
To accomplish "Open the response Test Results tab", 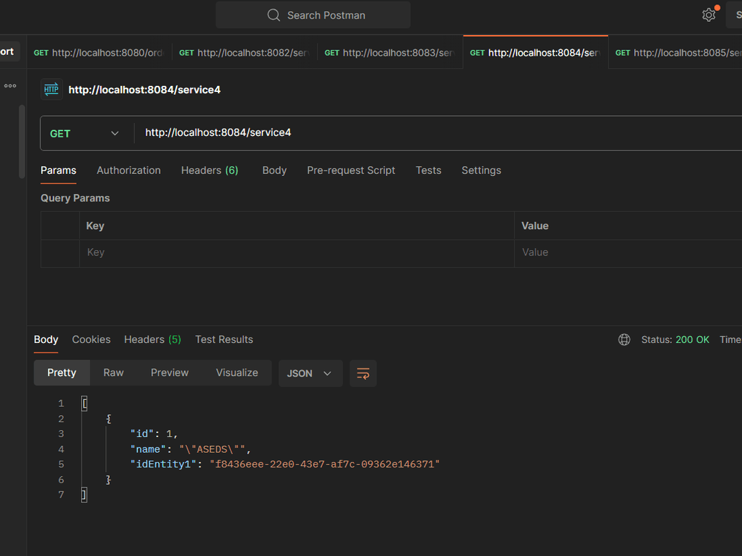I will (224, 340).
